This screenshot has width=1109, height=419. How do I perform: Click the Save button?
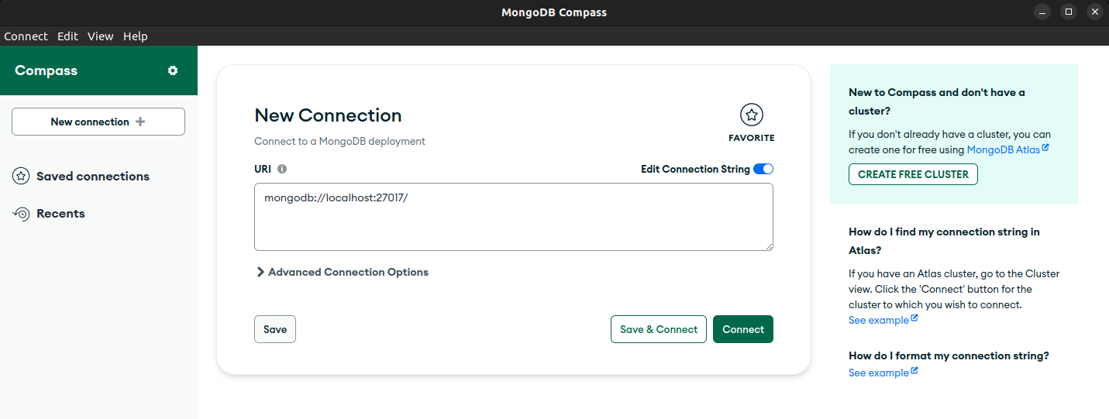[x=275, y=329]
